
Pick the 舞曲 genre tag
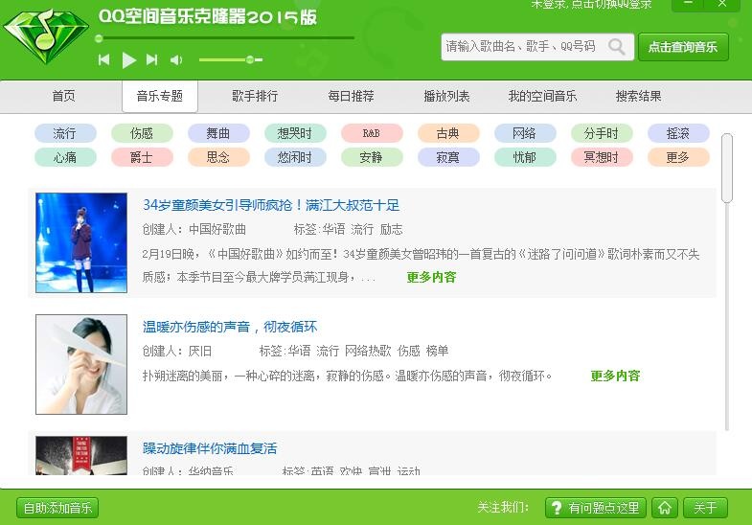[x=218, y=133]
